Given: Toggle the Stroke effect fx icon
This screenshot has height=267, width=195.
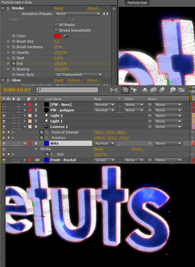Looking at the screenshot, I should (8, 8).
